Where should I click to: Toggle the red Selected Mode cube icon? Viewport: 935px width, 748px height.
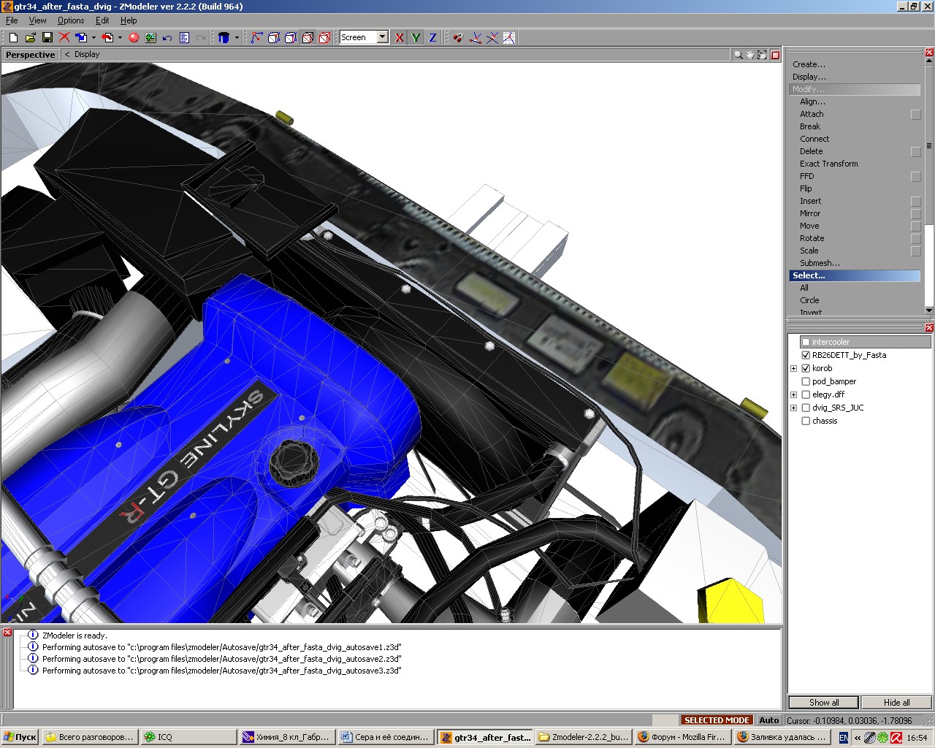pyautogui.click(x=324, y=37)
